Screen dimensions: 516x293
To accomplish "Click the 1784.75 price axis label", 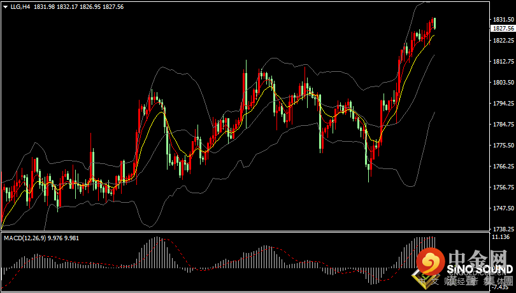I will point(502,125).
